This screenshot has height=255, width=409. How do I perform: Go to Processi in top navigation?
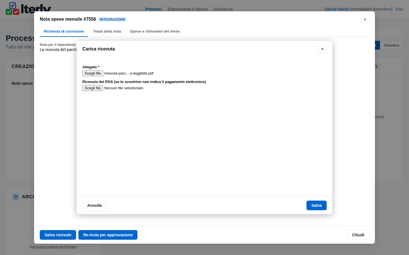point(153,9)
